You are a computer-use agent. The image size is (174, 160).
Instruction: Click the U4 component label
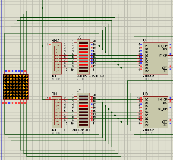click(x=145, y=40)
